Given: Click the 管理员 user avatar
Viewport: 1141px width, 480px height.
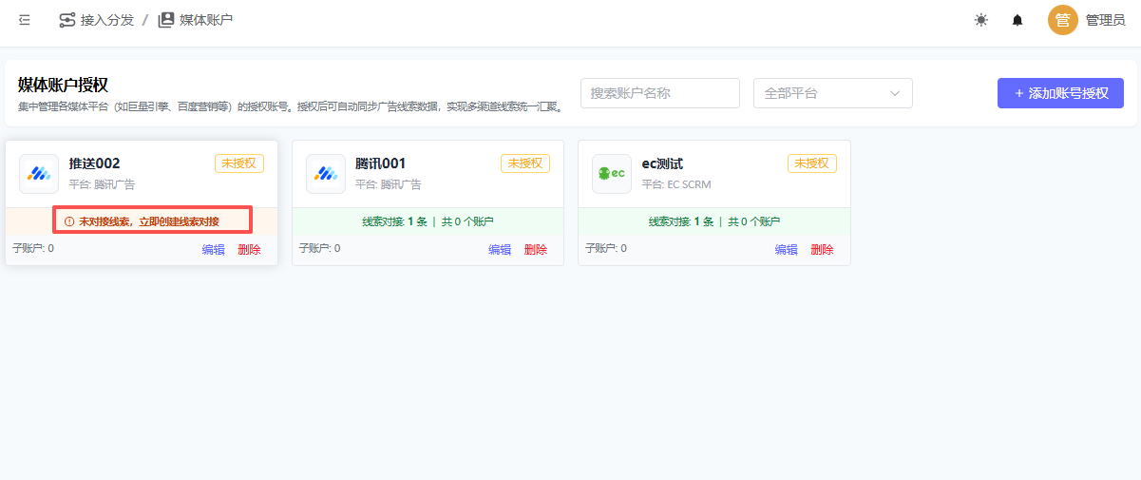Looking at the screenshot, I should point(1062,20).
